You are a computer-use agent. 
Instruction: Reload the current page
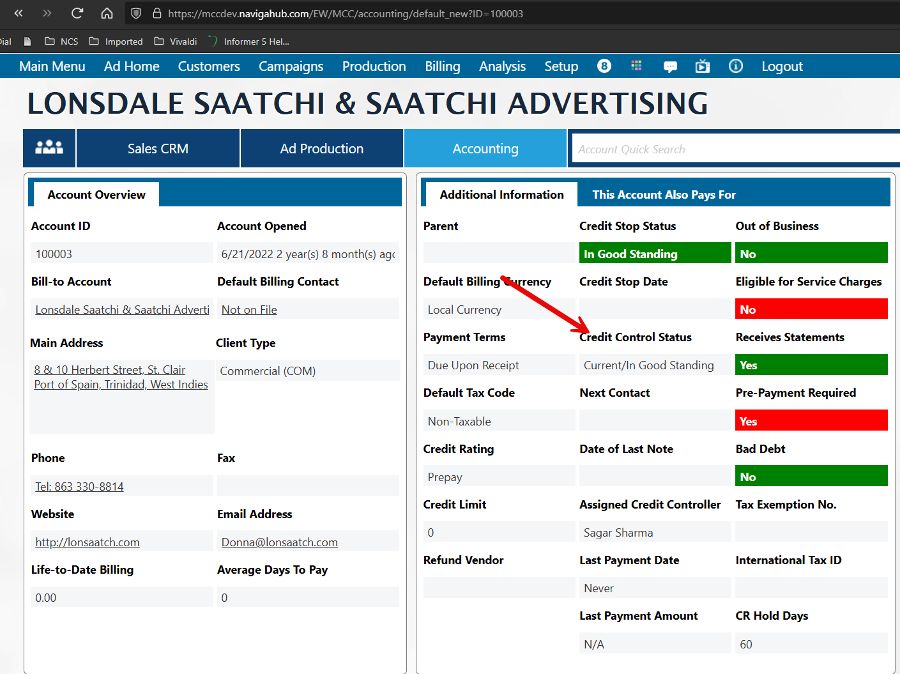77,13
